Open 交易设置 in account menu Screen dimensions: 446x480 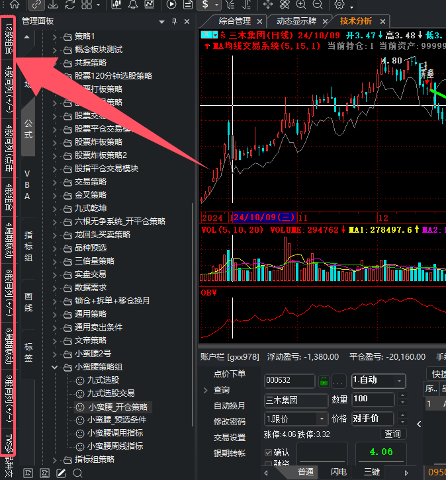[230, 437]
